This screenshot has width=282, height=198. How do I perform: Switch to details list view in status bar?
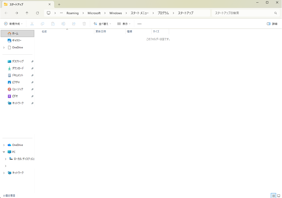(274, 196)
